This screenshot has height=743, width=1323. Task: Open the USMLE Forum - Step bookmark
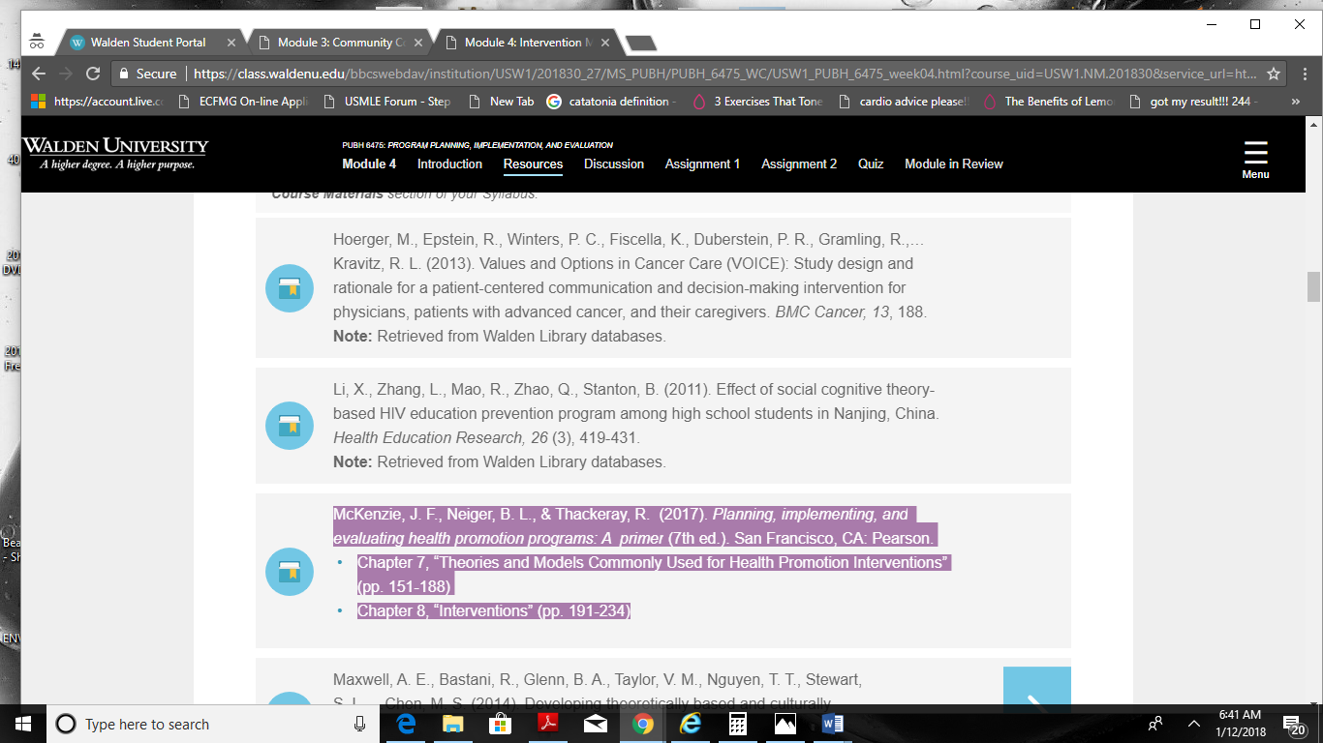[x=386, y=101]
